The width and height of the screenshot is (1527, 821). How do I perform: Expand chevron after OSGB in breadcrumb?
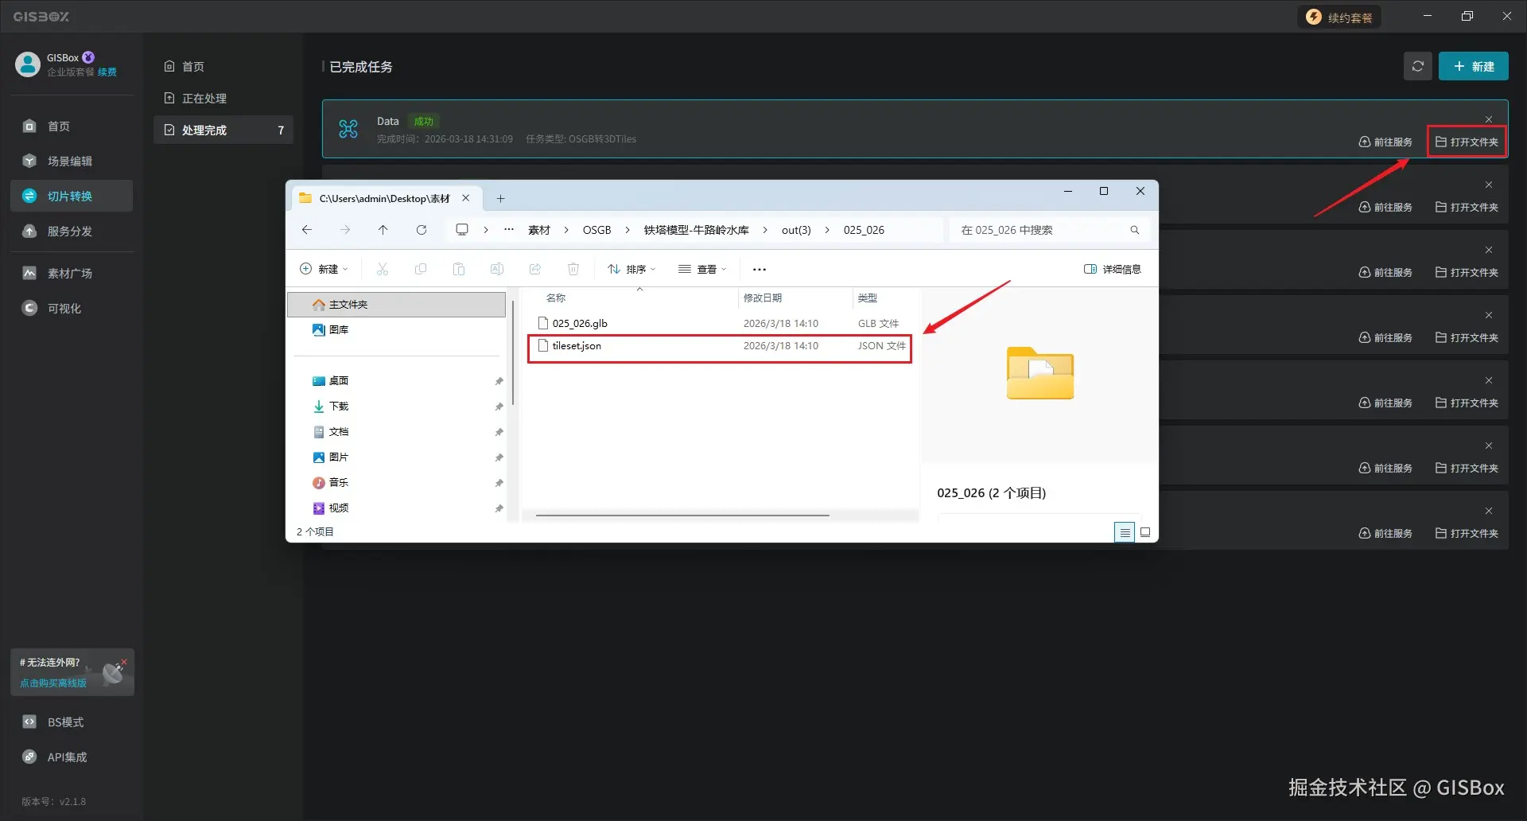point(627,230)
